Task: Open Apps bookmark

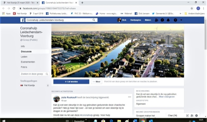Action: [6, 13]
